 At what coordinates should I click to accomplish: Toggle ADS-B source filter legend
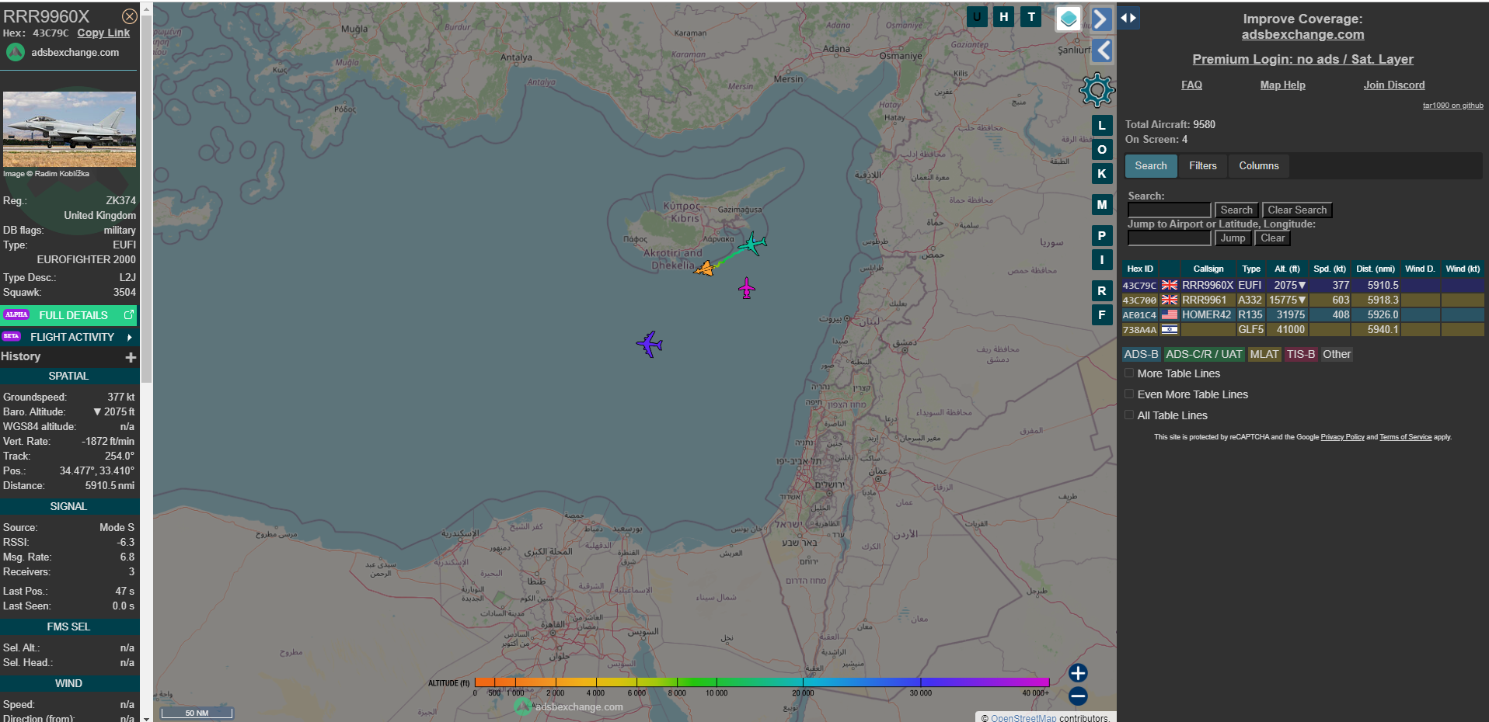1141,354
